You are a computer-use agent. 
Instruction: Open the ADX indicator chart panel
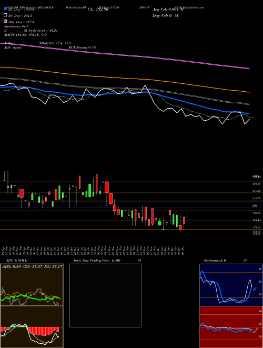click(x=32, y=285)
